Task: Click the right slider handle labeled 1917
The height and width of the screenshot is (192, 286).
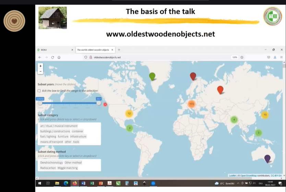Action: point(99,103)
